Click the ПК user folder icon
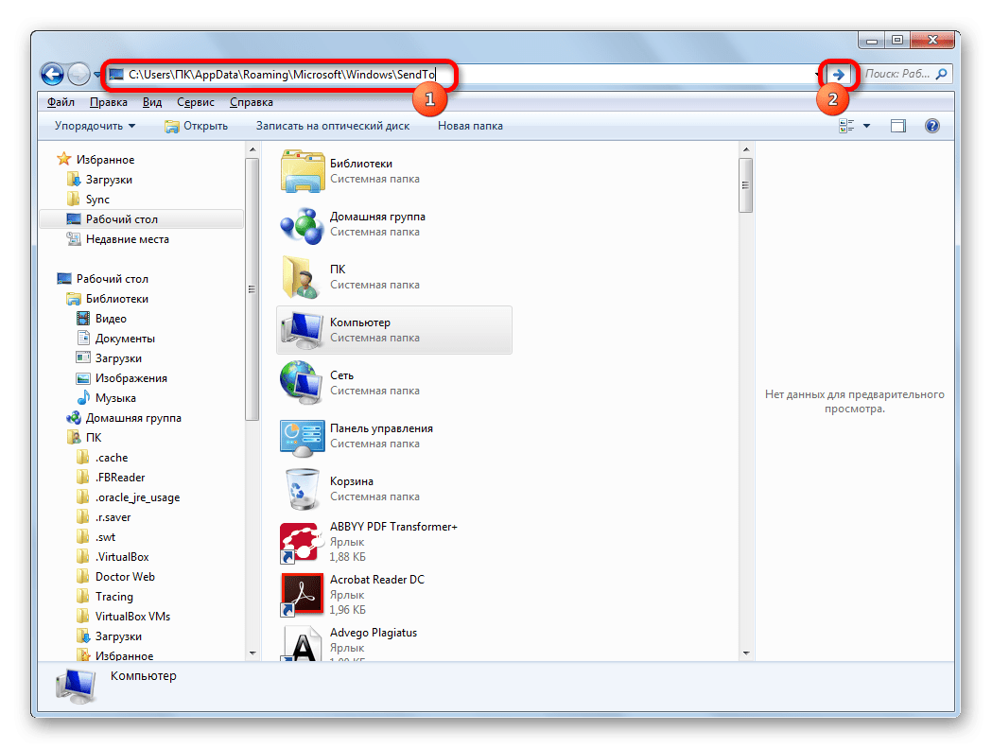Image resolution: width=992 pixels, height=749 pixels. (301, 277)
